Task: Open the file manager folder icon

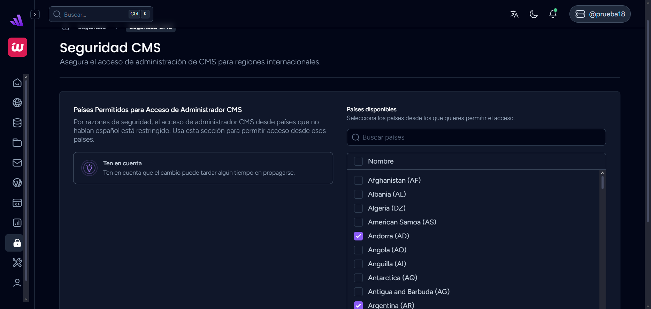Action: click(17, 143)
